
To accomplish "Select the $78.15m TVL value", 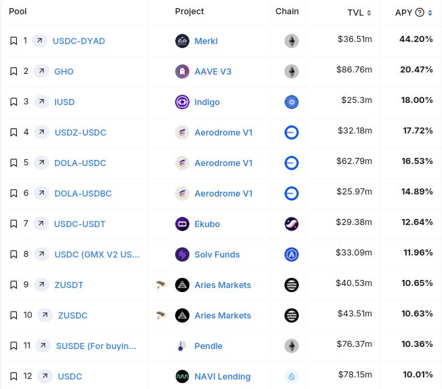I will [355, 374].
